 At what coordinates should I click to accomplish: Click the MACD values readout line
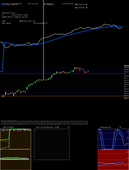point(15,17)
